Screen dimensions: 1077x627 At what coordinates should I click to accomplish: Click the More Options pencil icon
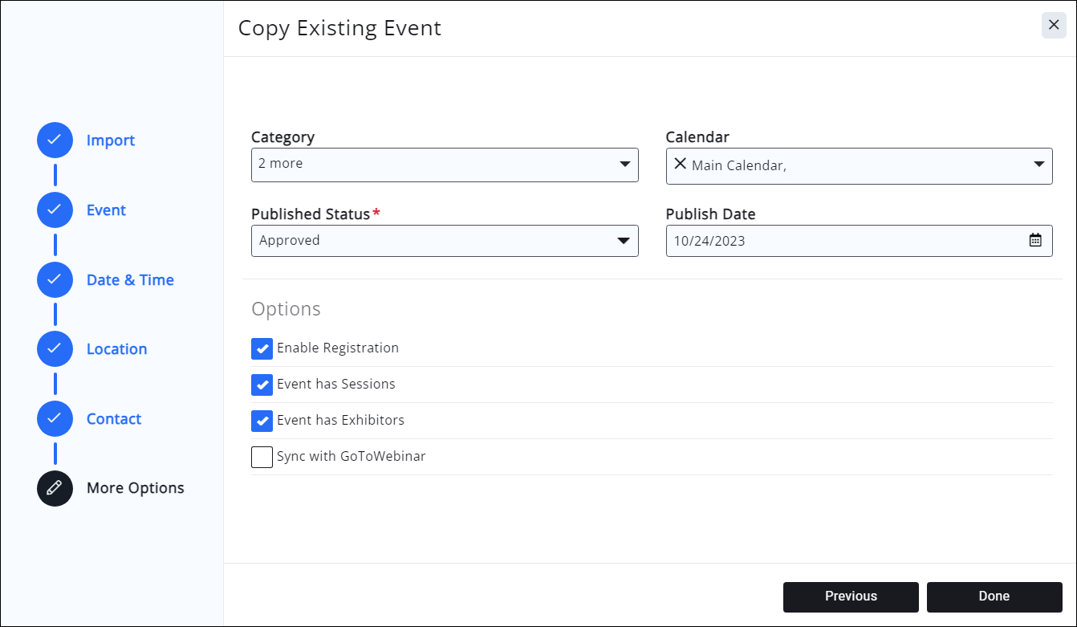tap(55, 488)
